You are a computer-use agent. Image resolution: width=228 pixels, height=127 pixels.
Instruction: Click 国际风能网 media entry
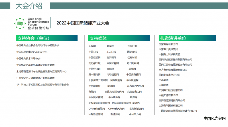tap(116, 80)
